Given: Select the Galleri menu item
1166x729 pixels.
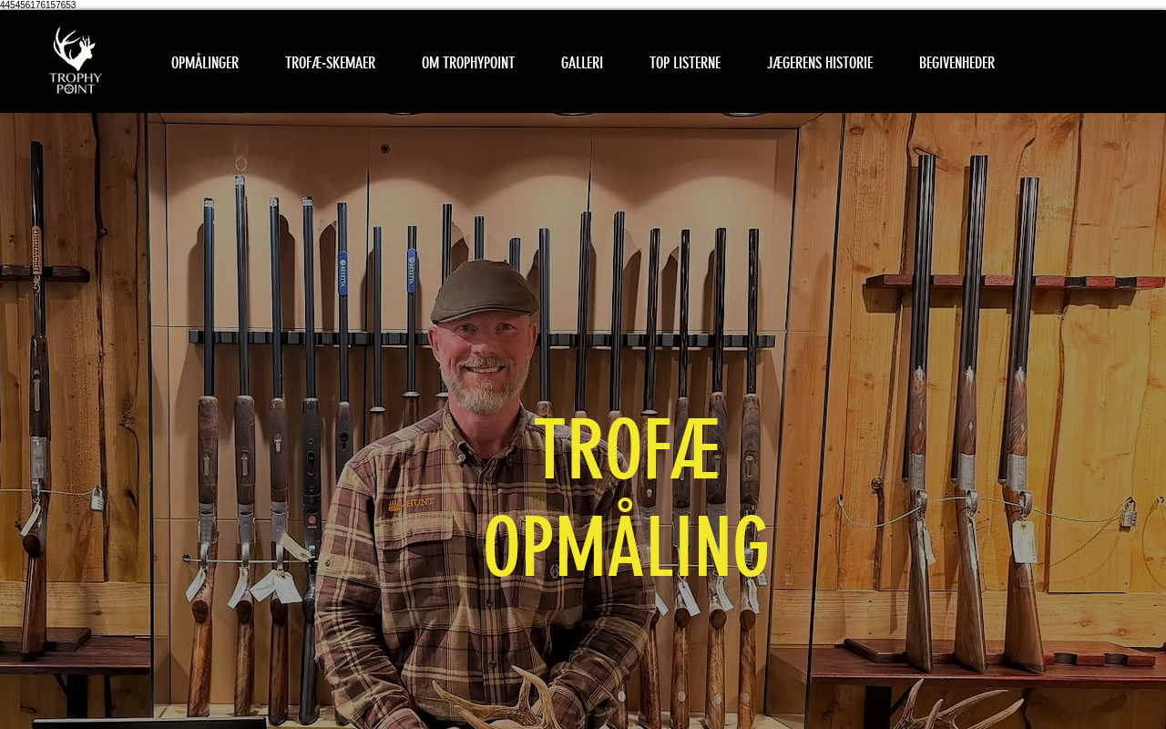Looking at the screenshot, I should (x=582, y=63).
